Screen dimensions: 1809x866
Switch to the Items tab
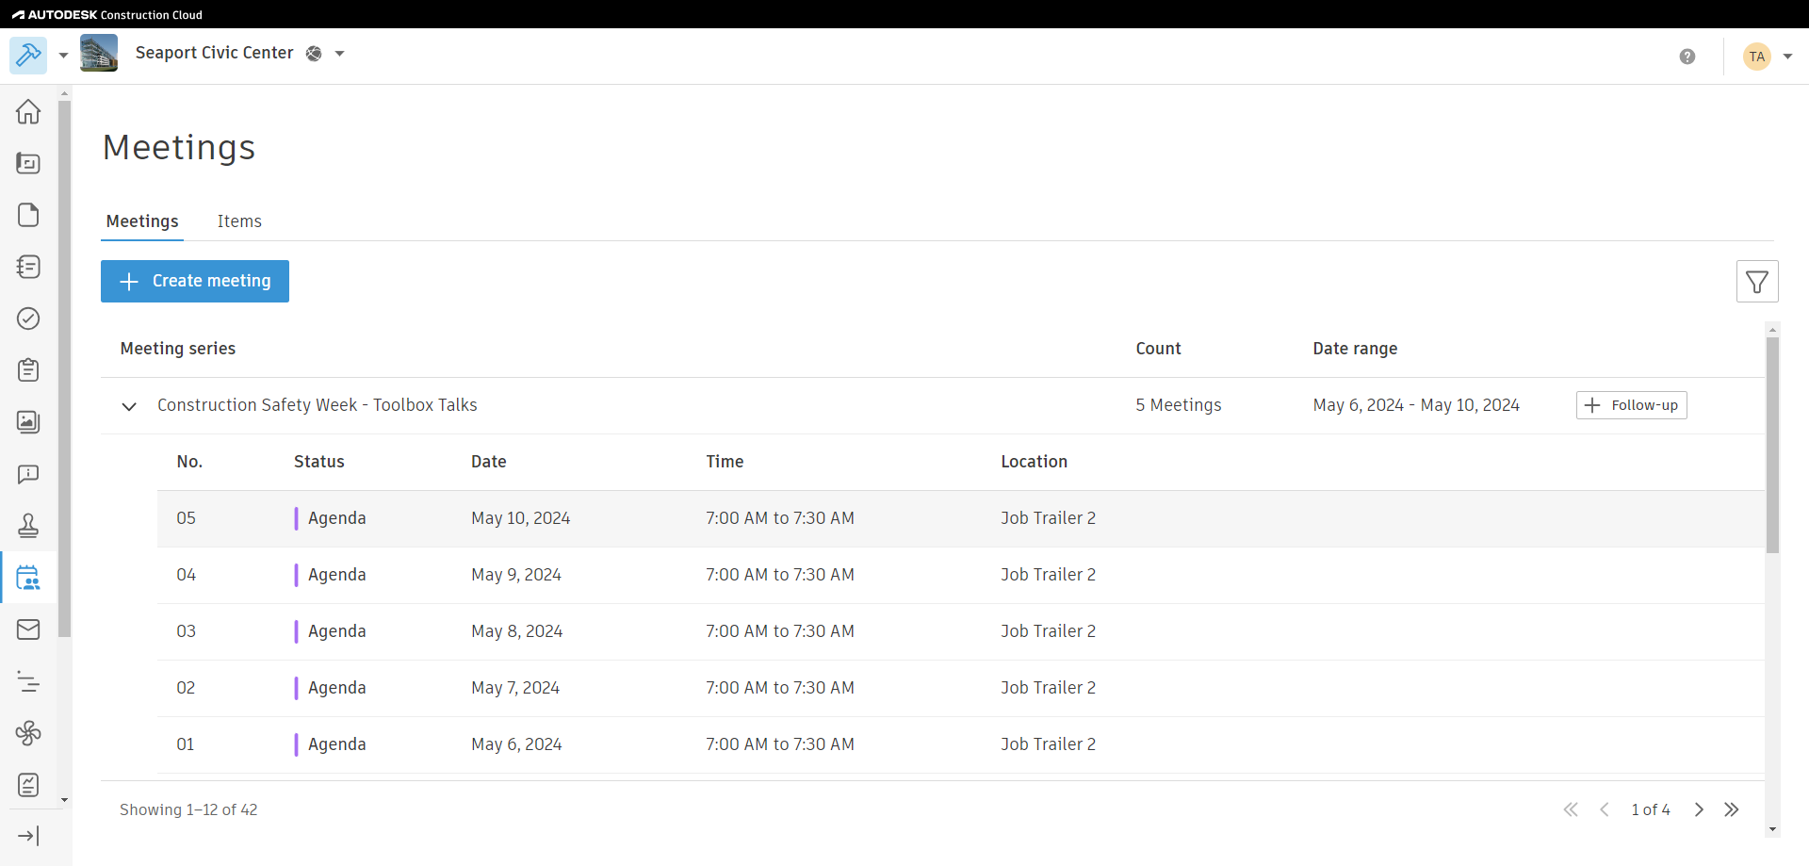point(239,221)
